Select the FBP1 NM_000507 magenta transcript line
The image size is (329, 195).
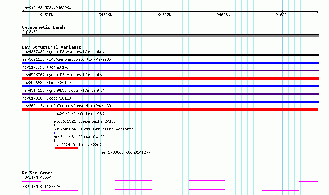click(x=170, y=181)
